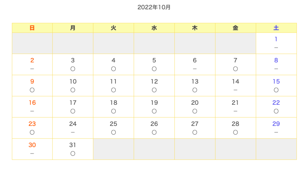This screenshot has width=307, height=172.
Task: Click the circle under October 31
Action: [73, 153]
